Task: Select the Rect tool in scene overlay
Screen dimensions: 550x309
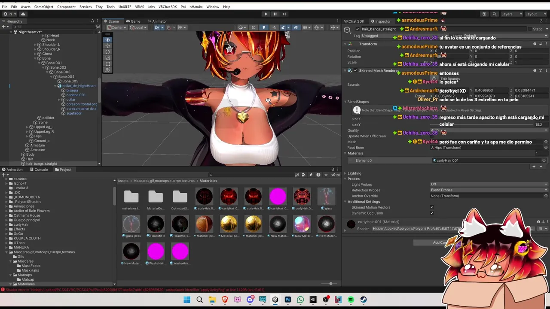Action: click(x=107, y=64)
